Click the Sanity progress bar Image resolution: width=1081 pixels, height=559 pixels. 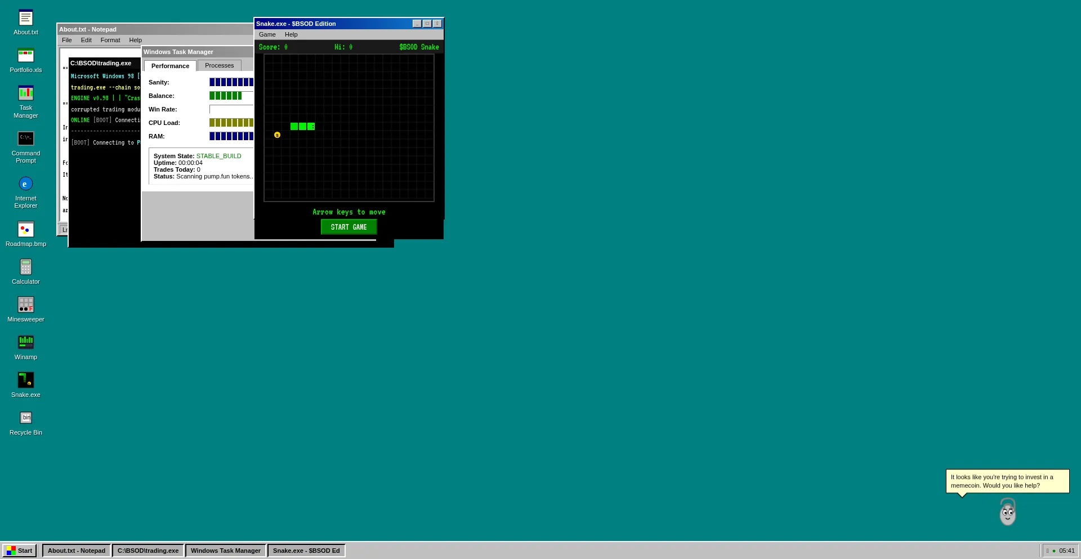(231, 82)
